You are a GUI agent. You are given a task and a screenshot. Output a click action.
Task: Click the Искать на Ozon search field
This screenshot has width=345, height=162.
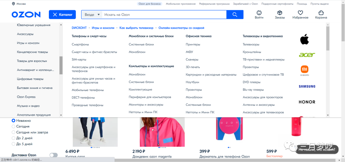click(x=165, y=15)
